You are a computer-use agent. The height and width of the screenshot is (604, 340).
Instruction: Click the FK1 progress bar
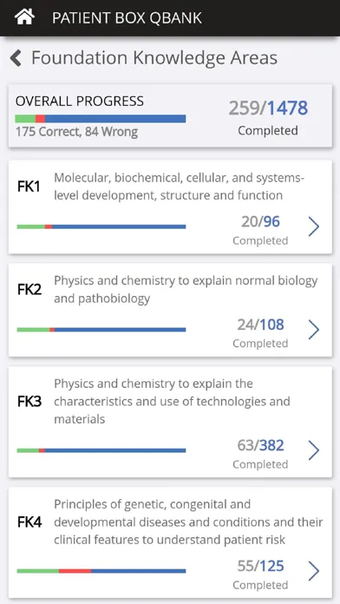tap(101, 226)
